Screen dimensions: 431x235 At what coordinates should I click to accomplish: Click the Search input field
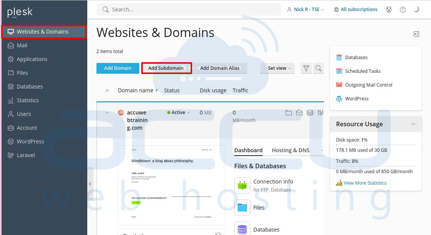pos(189,10)
